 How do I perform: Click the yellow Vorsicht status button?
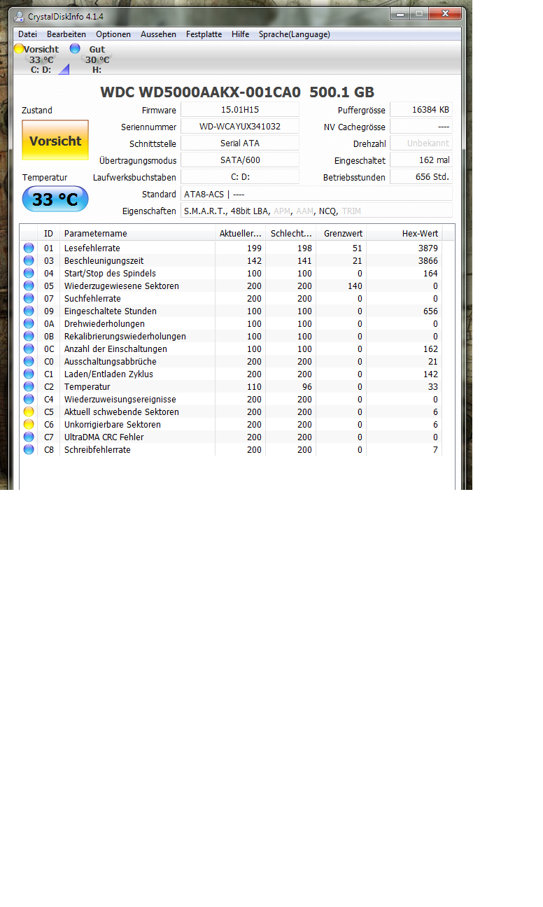pos(55,141)
